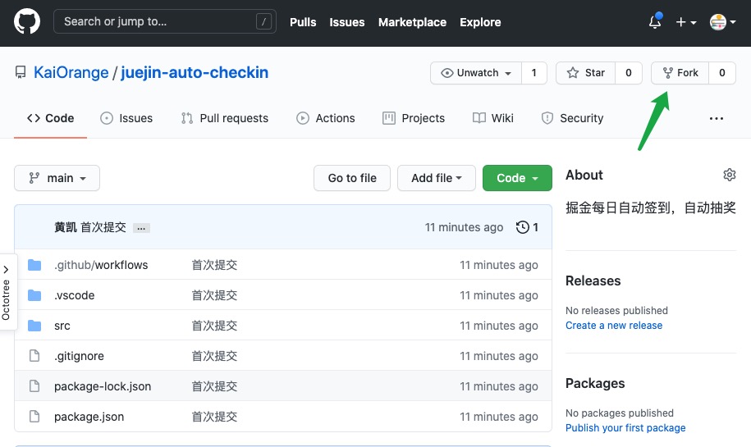Switch to the Security tab

(x=572, y=118)
